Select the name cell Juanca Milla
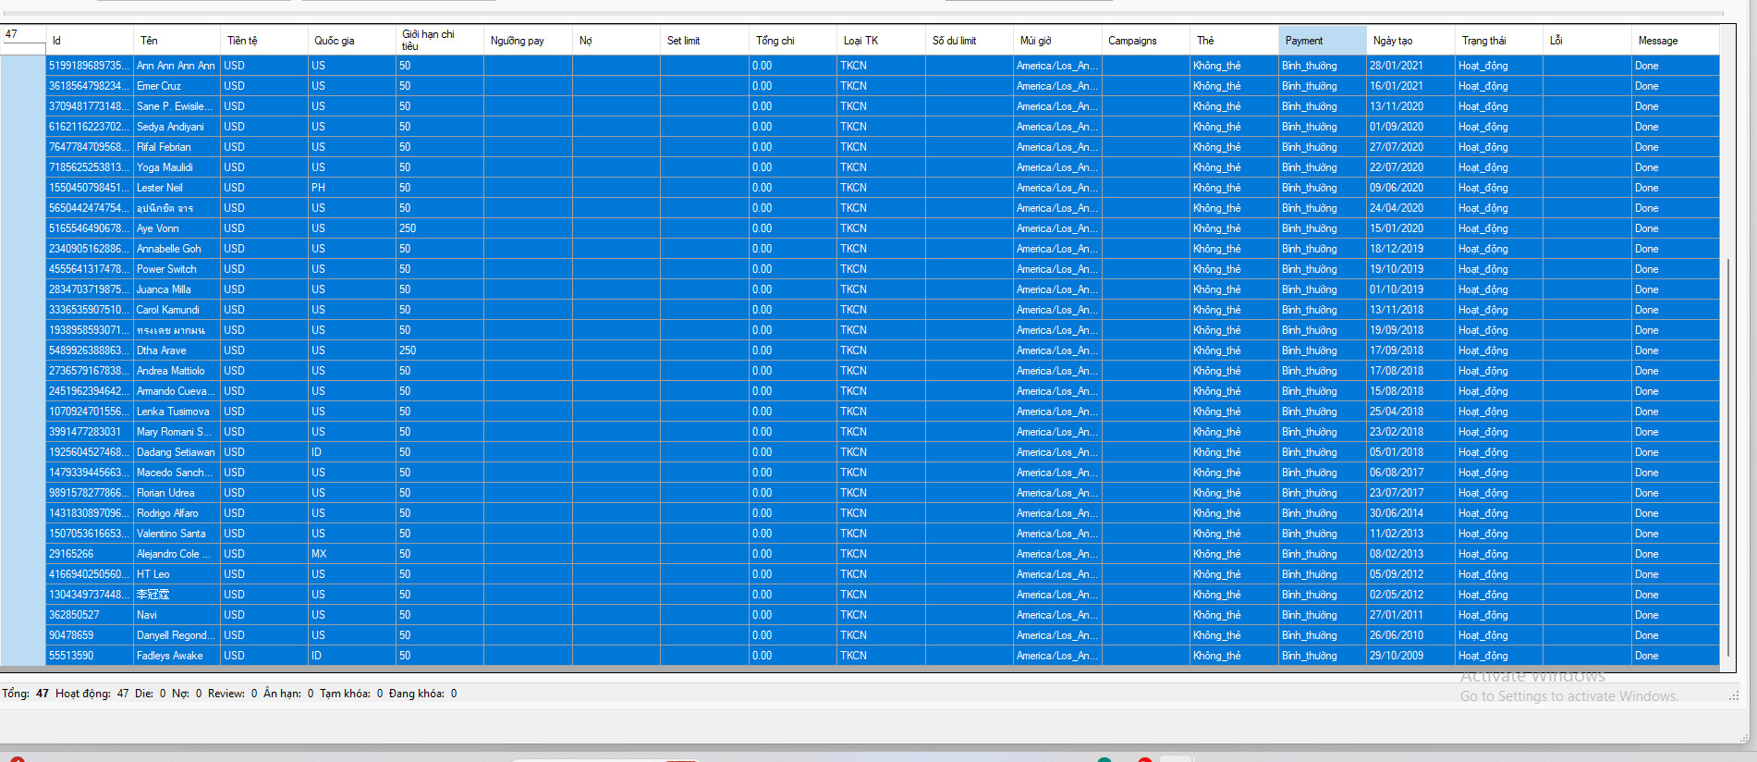This screenshot has height=762, width=1757. pos(177,289)
